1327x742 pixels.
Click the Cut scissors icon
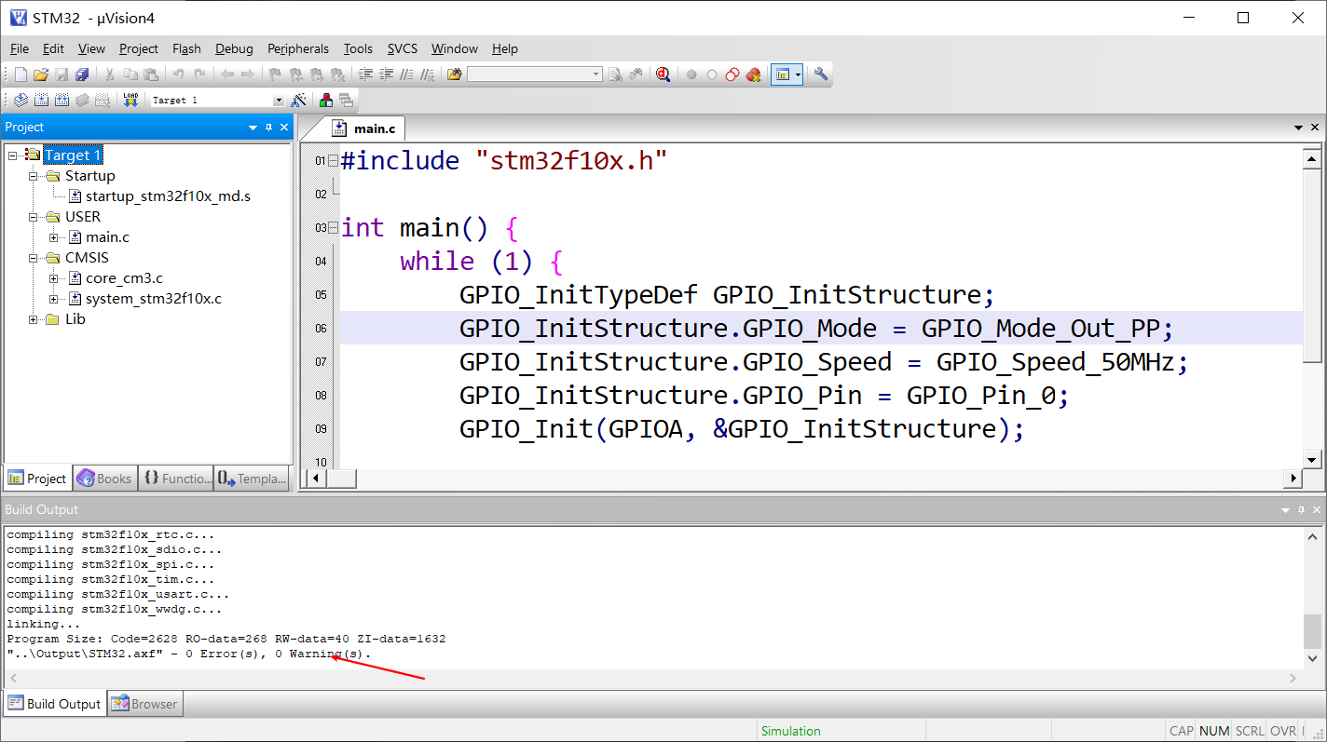pos(109,74)
